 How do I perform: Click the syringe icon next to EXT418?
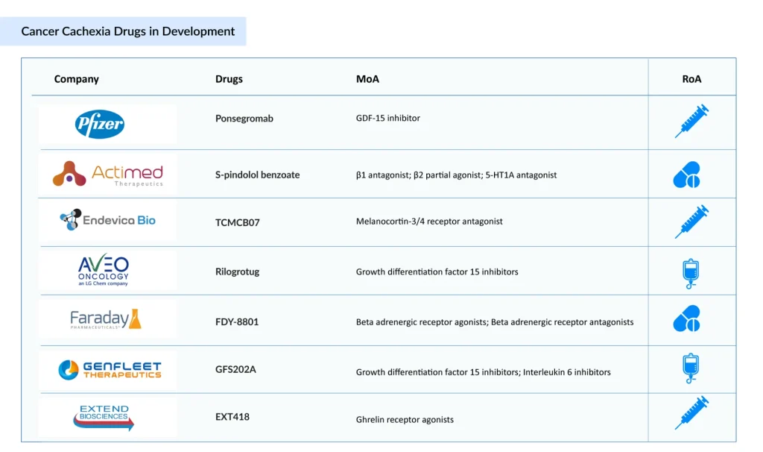click(x=691, y=415)
